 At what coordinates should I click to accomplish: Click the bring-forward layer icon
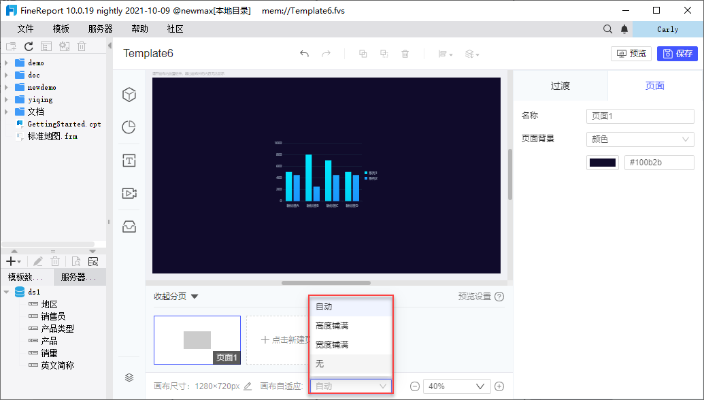(363, 54)
